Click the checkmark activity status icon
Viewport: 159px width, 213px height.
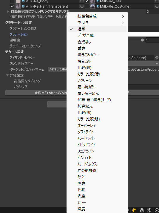click(157, 210)
